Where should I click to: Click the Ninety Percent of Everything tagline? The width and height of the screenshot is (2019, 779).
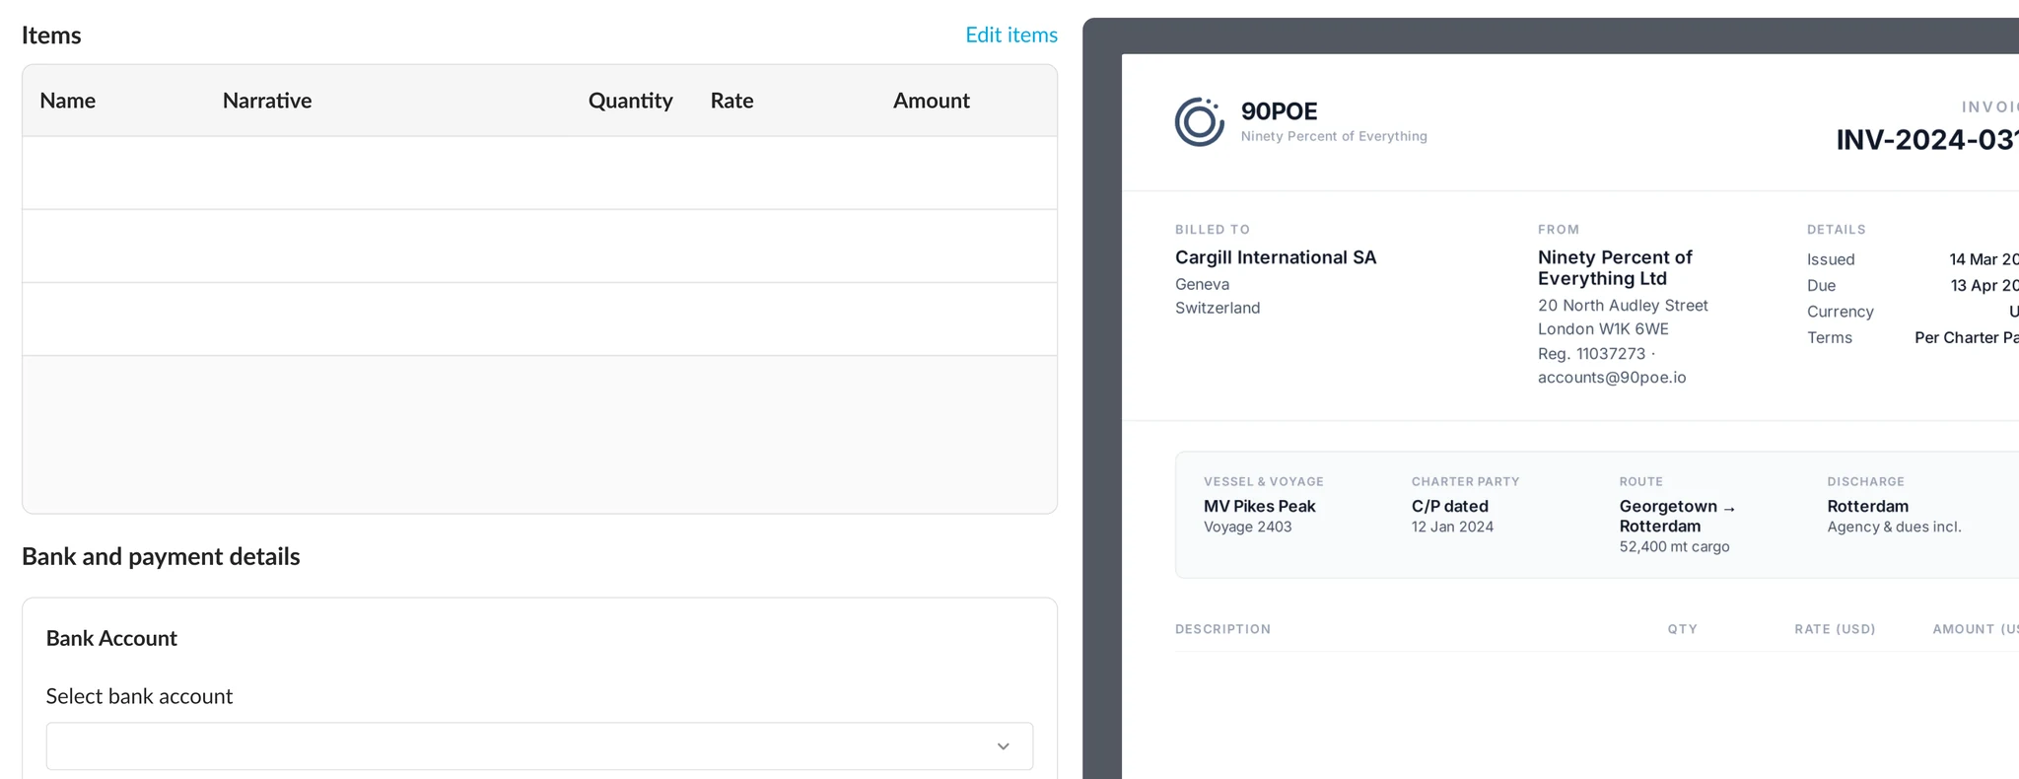point(1334,136)
